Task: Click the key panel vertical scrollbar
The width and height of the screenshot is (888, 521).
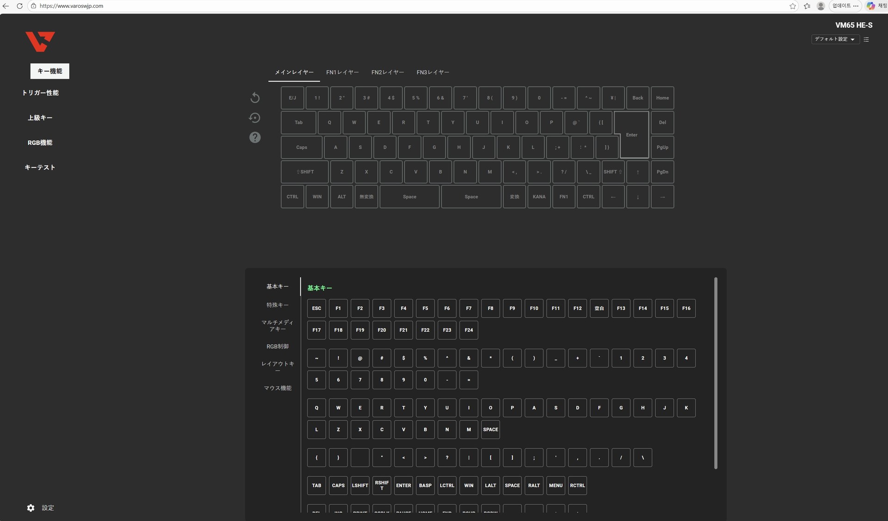Action: pyautogui.click(x=715, y=373)
